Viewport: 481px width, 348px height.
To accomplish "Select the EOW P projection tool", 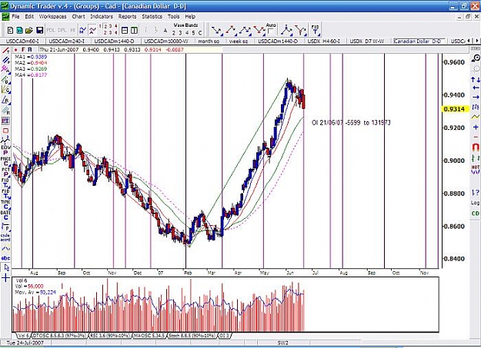I will point(5,150).
